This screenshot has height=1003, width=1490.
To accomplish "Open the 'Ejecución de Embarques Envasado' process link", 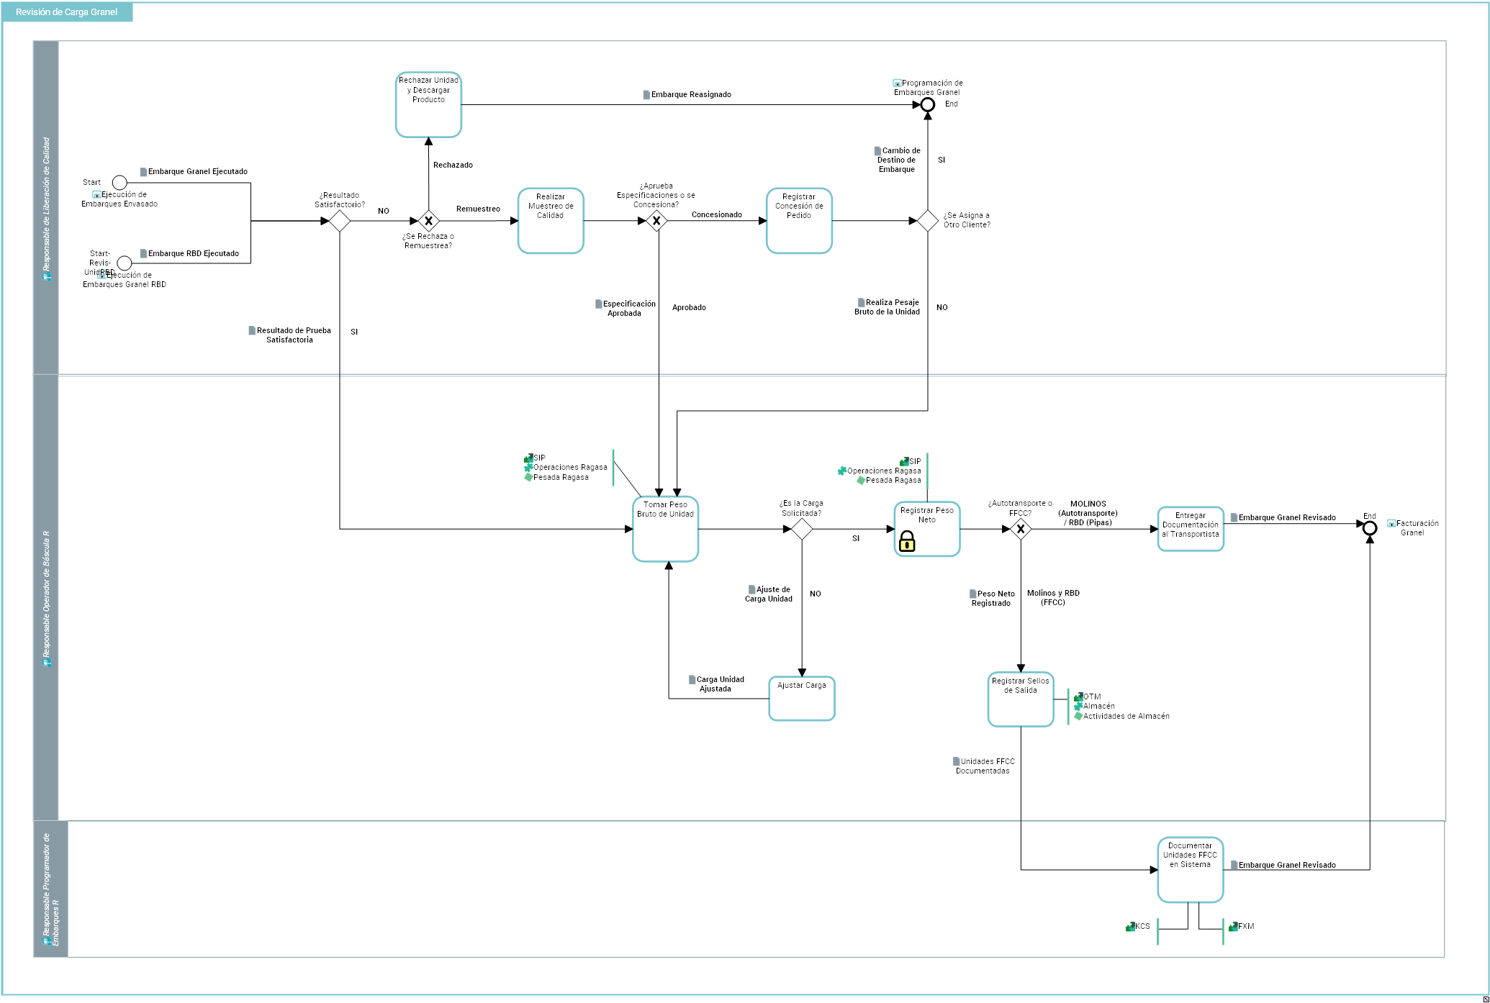I will (119, 199).
